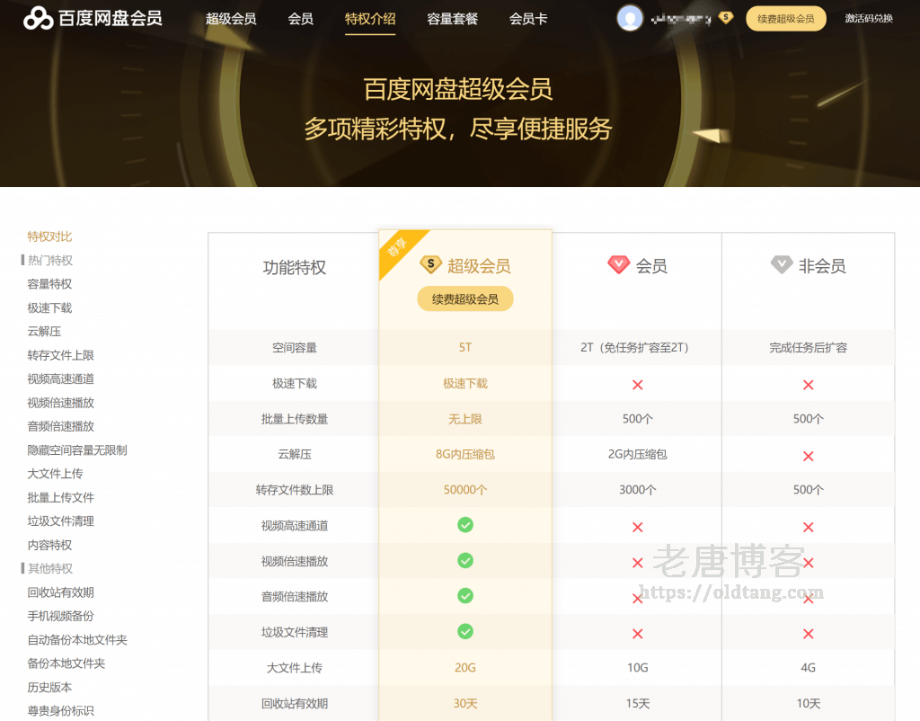Open the 超级会员 navigation tab

[231, 19]
